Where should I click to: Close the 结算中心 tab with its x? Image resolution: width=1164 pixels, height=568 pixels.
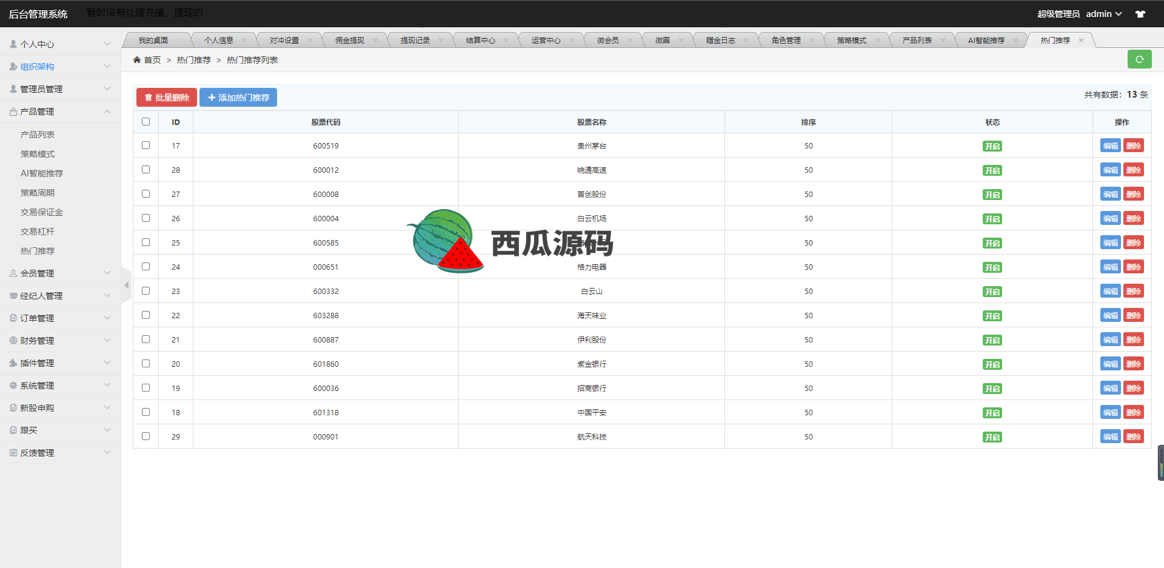[506, 40]
